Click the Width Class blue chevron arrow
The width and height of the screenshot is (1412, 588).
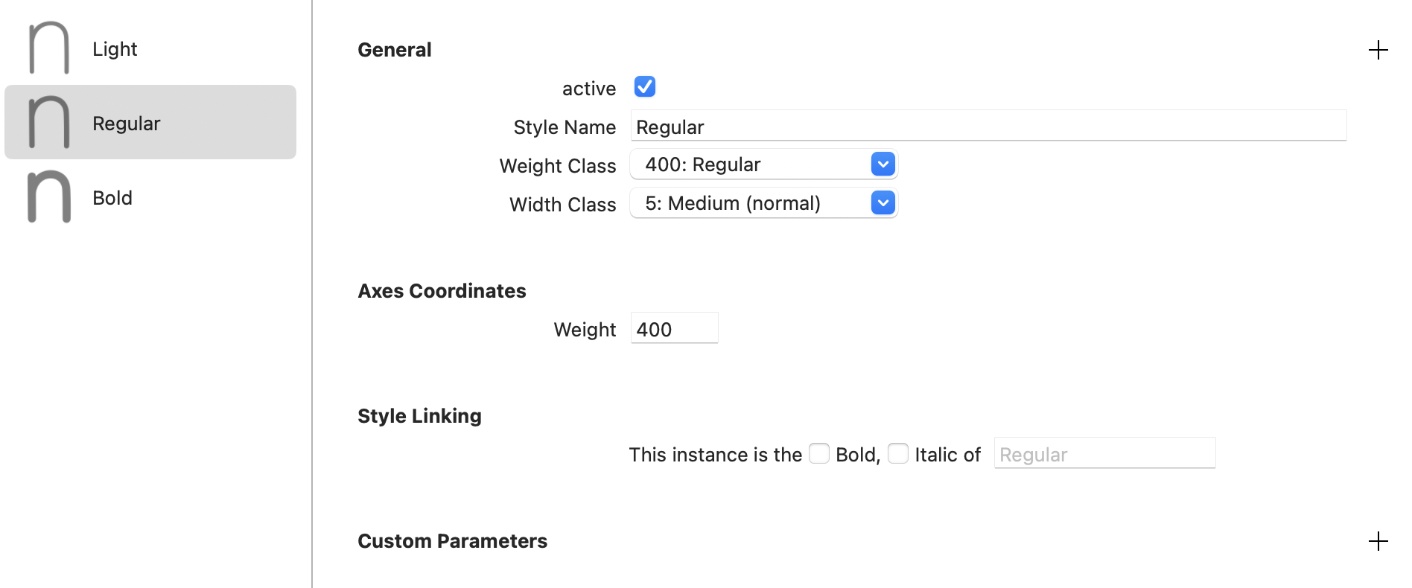[882, 203]
